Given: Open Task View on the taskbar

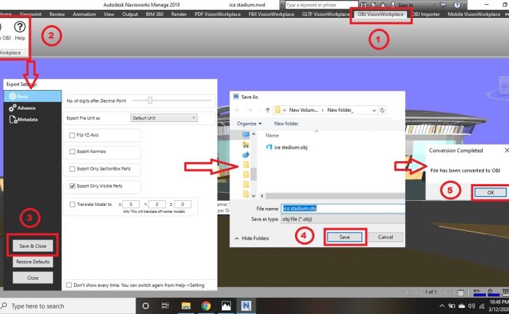Looking at the screenshot, I should coord(165,306).
